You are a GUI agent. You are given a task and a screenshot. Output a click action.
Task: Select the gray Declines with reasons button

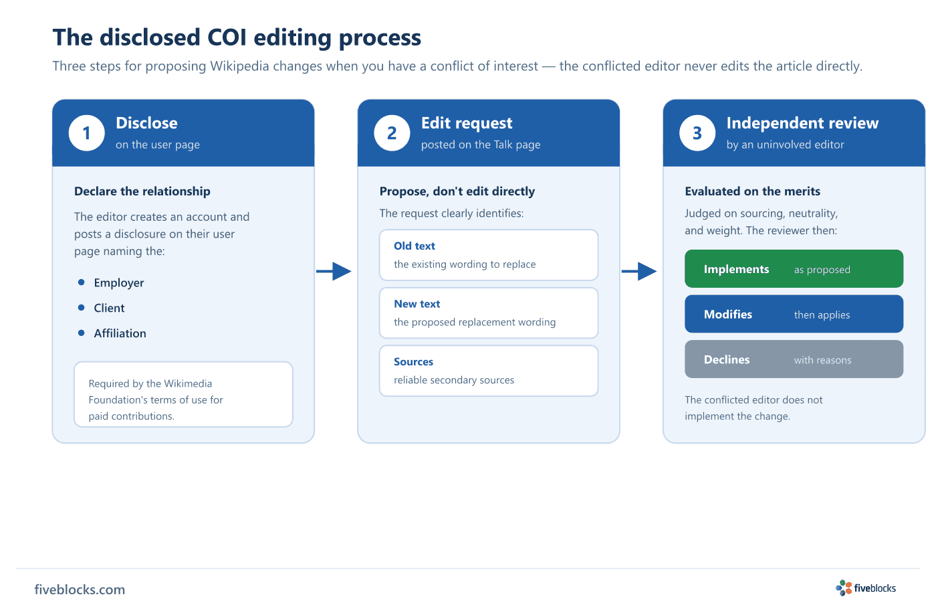[x=794, y=359]
